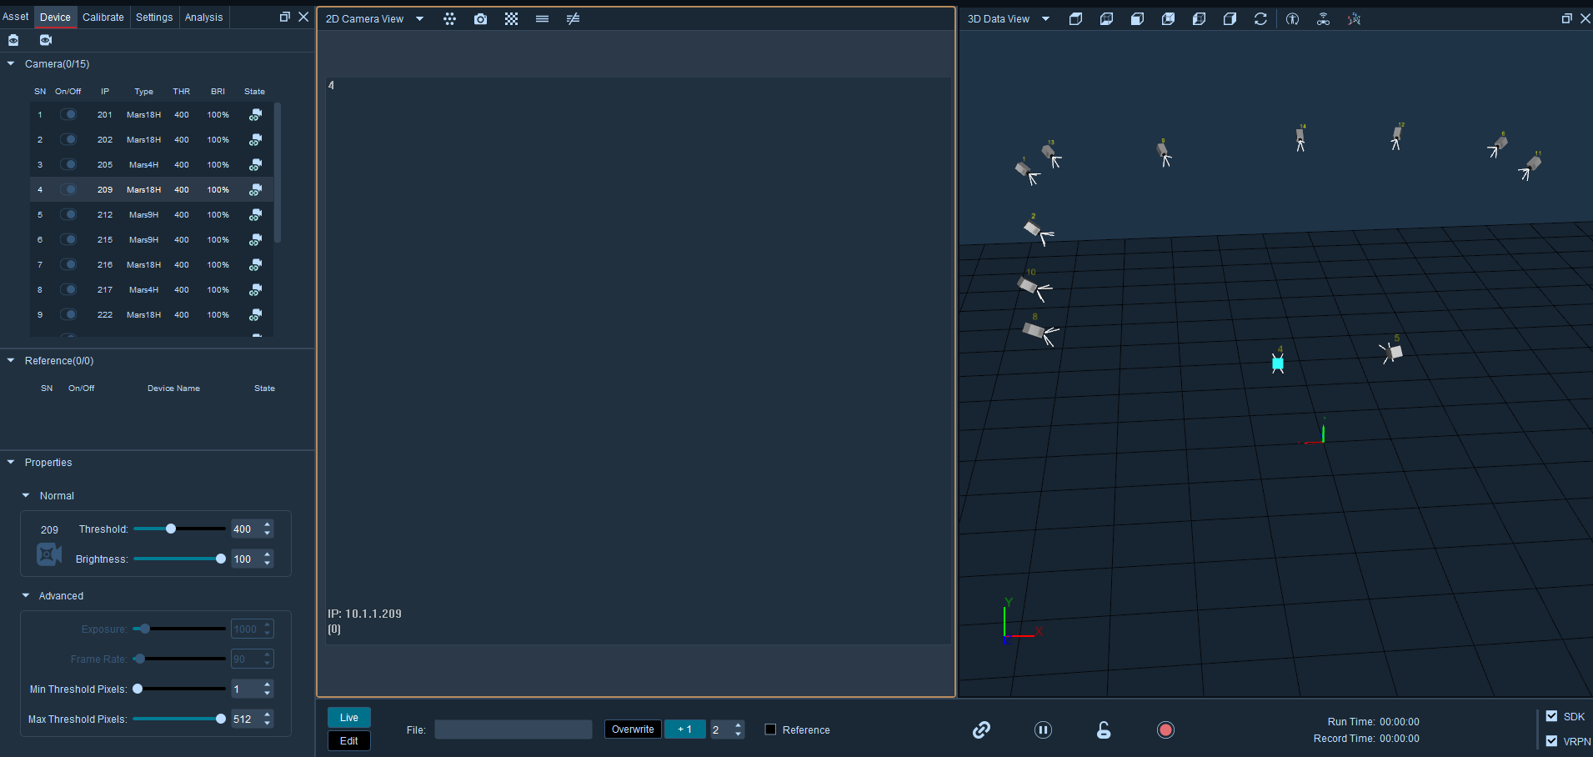Click the Edit mode button

tap(349, 740)
